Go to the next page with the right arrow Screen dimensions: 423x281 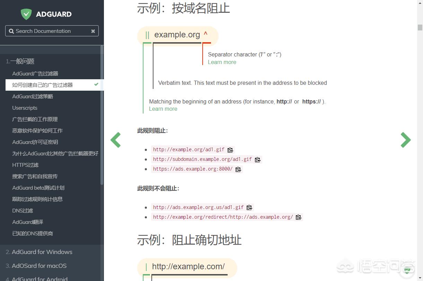[x=406, y=140]
